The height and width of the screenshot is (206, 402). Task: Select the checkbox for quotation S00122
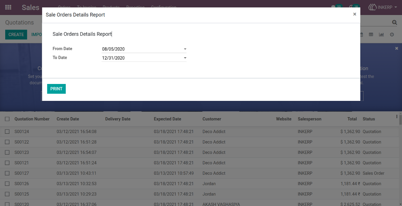pyautogui.click(x=7, y=142)
